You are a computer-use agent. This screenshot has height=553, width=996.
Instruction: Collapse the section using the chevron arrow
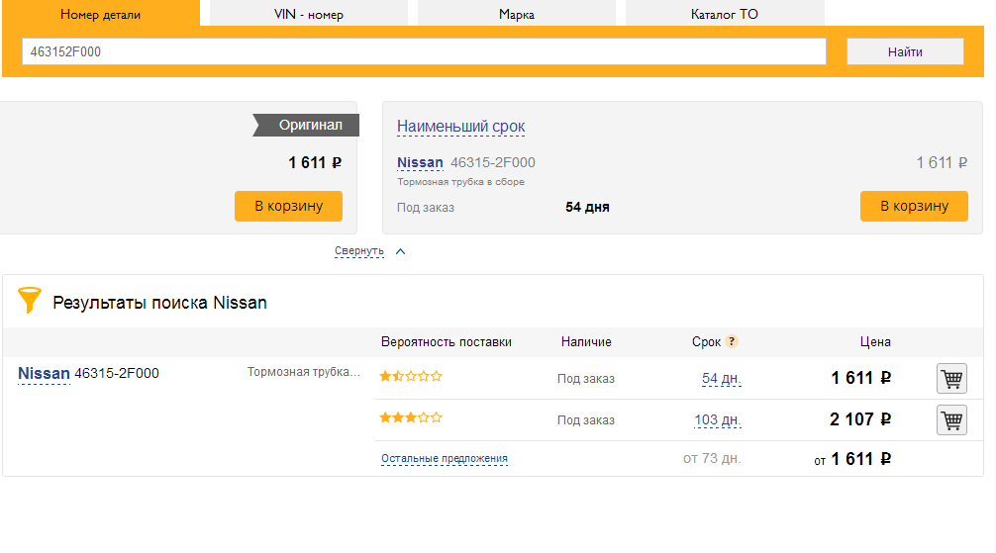[400, 251]
